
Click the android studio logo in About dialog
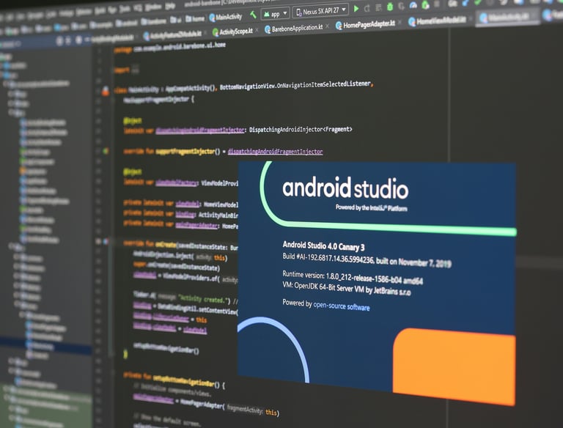point(345,188)
